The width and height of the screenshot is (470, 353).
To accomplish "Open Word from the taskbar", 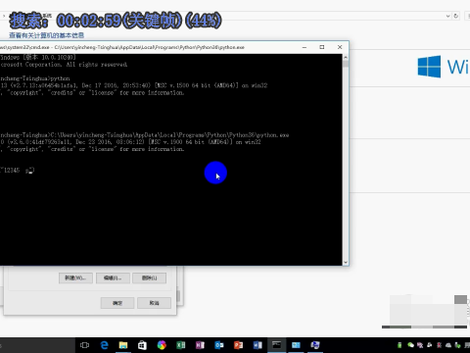I will coord(258,345).
